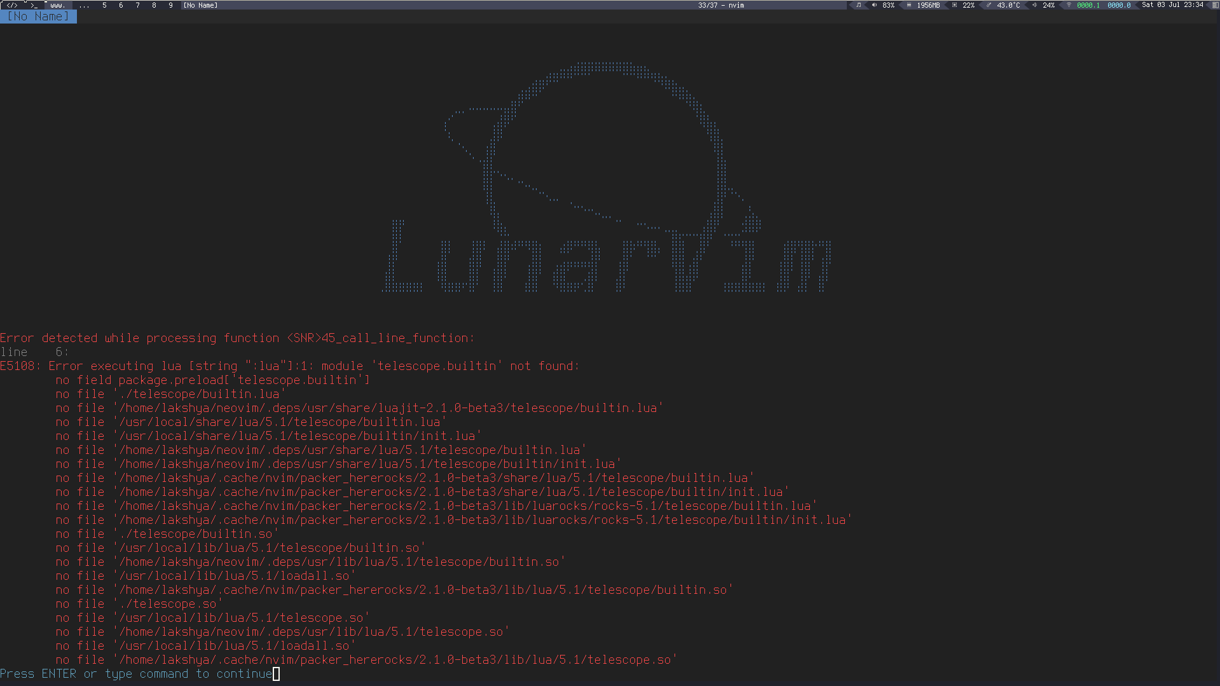
Task: Click the [No Name] buffer tab in nvim
Action: pyautogui.click(x=38, y=16)
